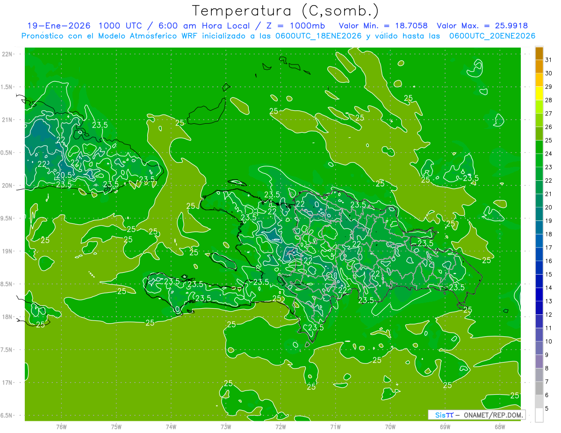561x433 pixels.
Task: Click the longitude axis label 71W
Action: click(335, 427)
